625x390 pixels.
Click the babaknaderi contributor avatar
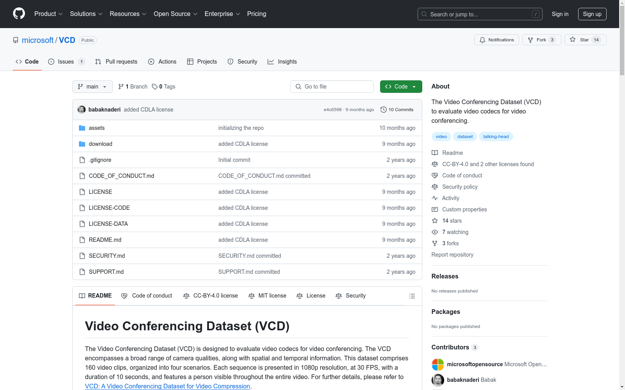pyautogui.click(x=438, y=380)
